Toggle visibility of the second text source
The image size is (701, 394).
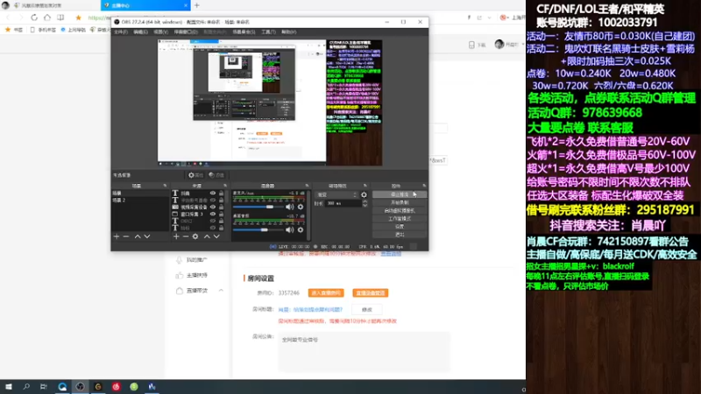213,201
